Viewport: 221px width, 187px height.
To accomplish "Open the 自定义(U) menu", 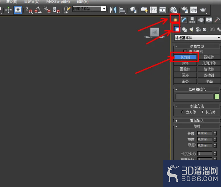I will [x=32, y=2].
